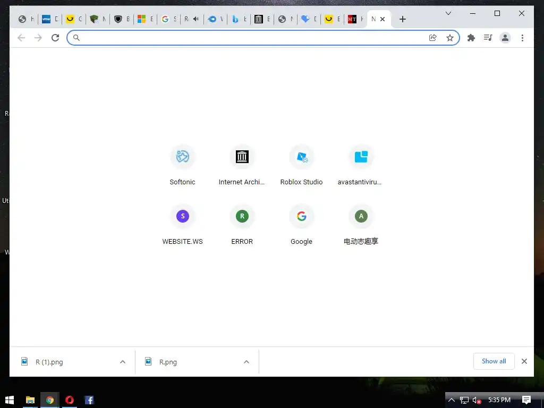The image size is (544, 408).
Task: Close the active New Tab
Action: [382, 19]
